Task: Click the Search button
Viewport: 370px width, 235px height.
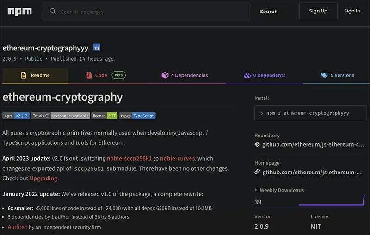Action: (269, 12)
